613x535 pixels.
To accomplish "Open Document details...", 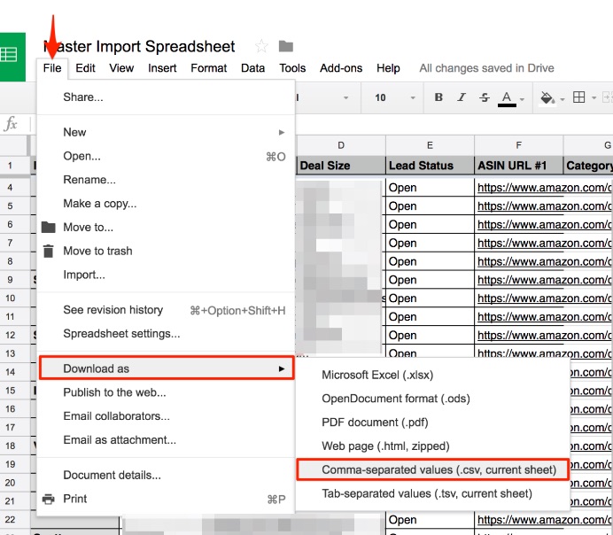I will pyautogui.click(x=167, y=475).
